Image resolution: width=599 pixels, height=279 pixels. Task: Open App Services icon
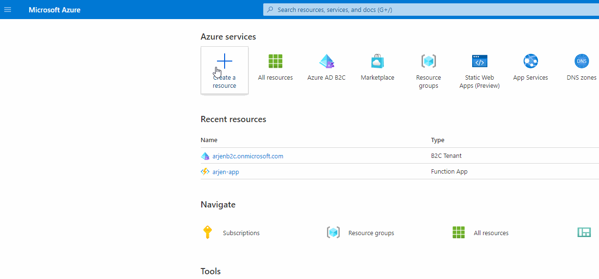[530, 61]
